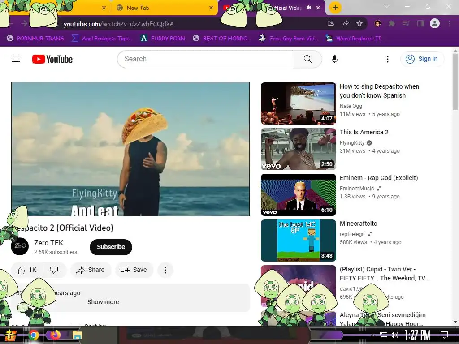Open a new tab with plus button
This screenshot has width=459, height=344.
(335, 8)
